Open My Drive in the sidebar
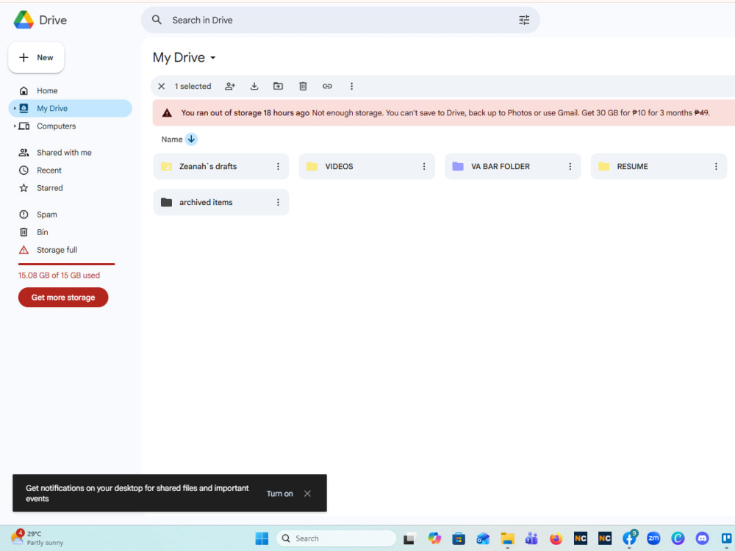This screenshot has width=735, height=551. (71, 108)
